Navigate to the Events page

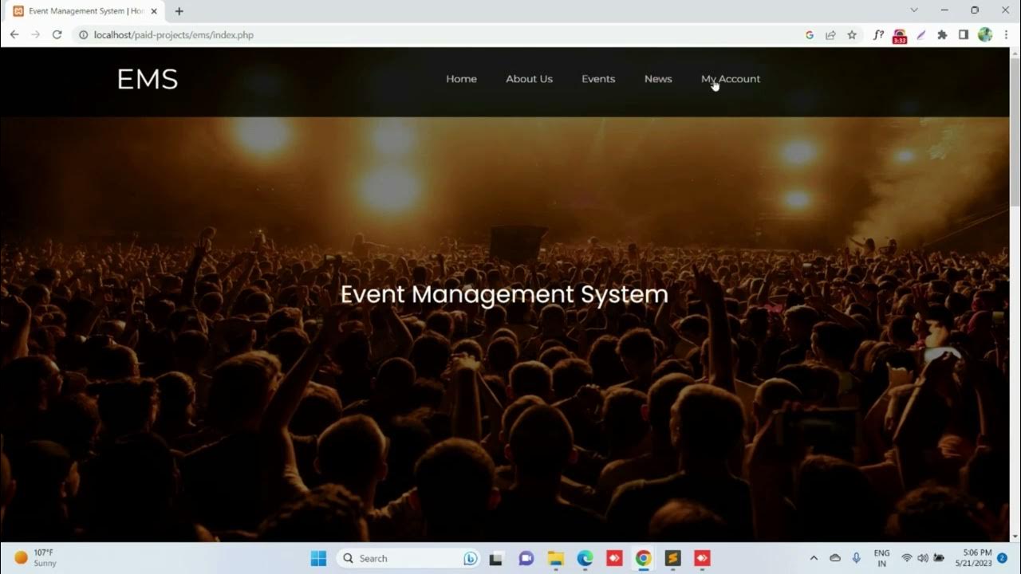(x=598, y=79)
